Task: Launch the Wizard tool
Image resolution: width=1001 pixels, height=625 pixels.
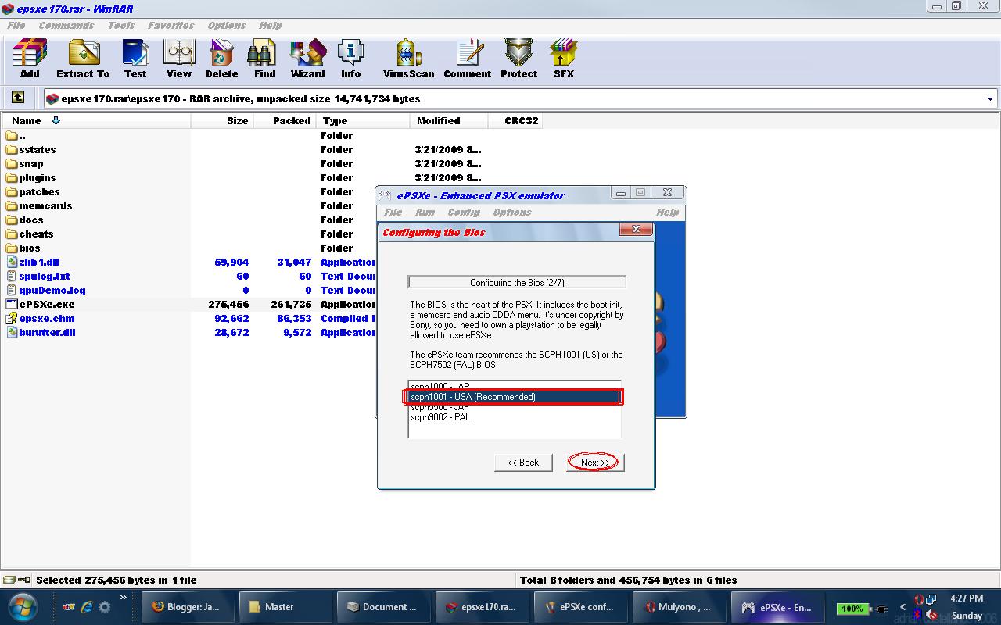Action: click(308, 59)
